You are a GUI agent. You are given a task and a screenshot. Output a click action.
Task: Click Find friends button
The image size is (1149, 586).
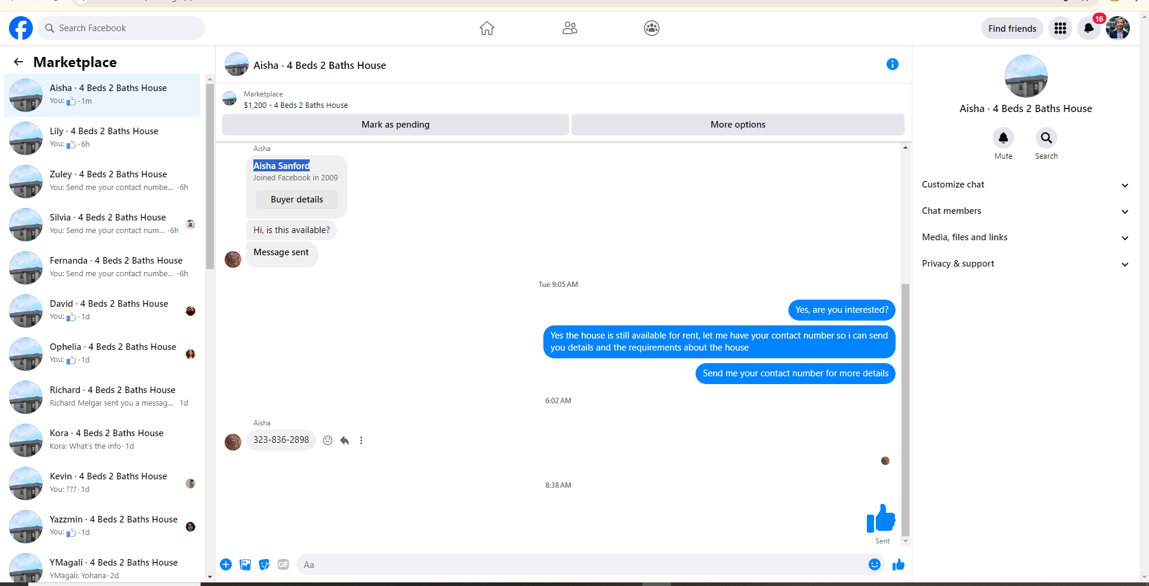[x=1012, y=28]
